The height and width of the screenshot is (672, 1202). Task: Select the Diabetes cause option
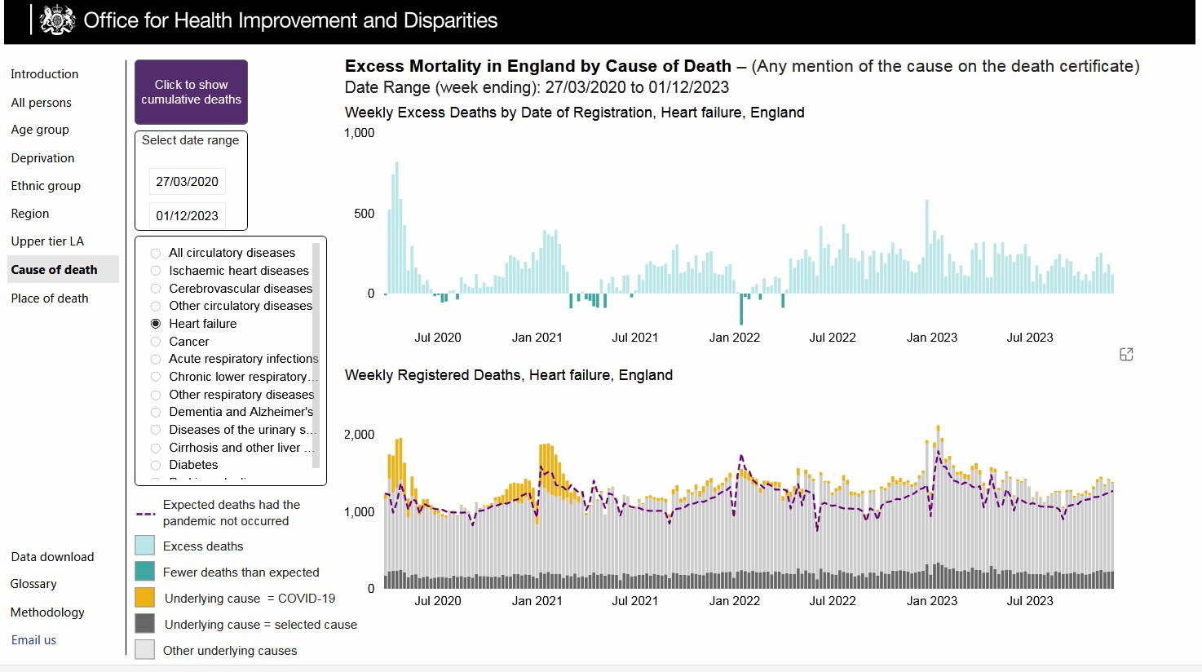tap(156, 465)
